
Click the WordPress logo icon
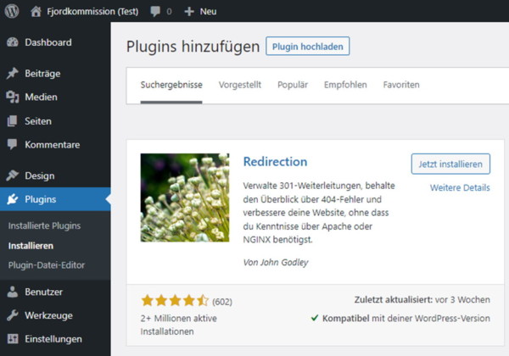[x=12, y=11]
